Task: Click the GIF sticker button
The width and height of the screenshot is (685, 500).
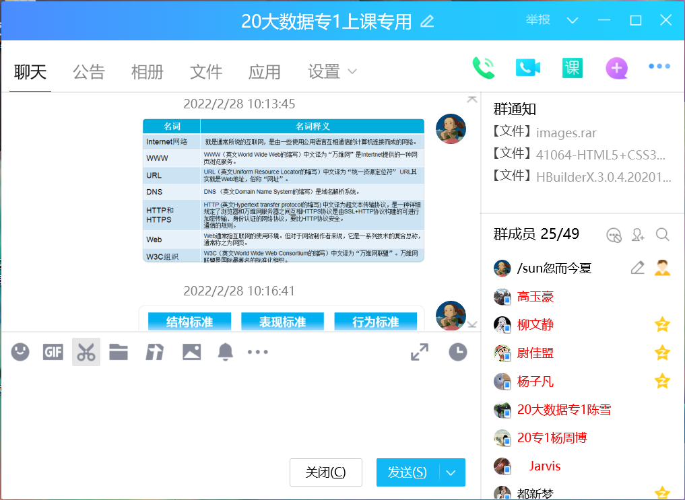Action: point(53,352)
